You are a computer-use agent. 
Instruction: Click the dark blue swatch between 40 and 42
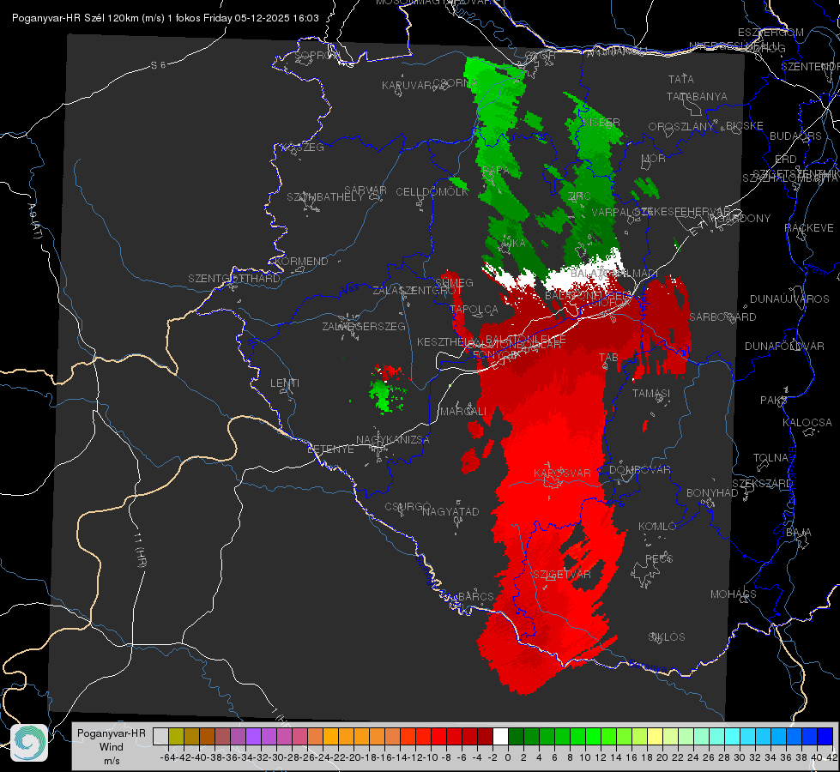pyautogui.click(x=825, y=736)
